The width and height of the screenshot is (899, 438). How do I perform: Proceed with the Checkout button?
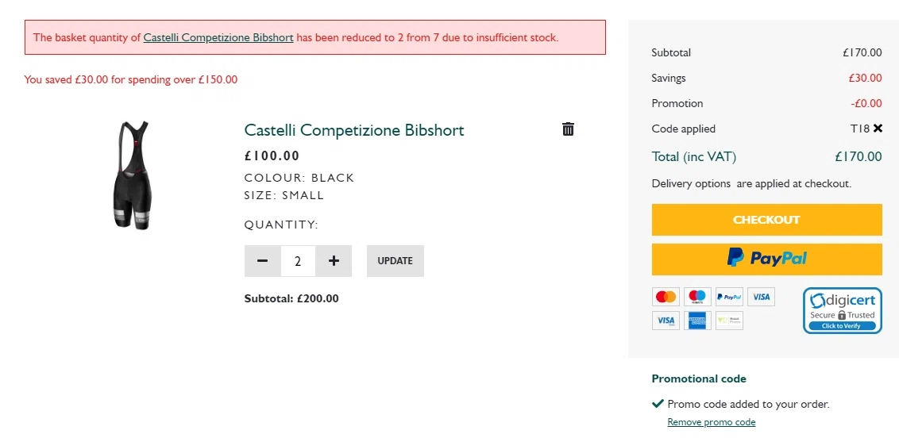pos(766,220)
